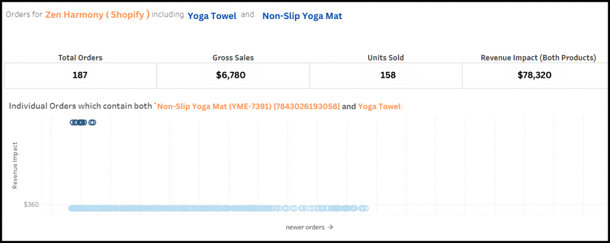
Task: Click the Gross Sales value $6,780
Action: pyautogui.click(x=231, y=75)
